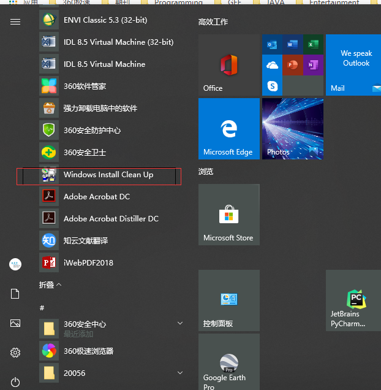Select the 20056 folder entry
Viewport: 381px width, 390px height.
pos(111,373)
